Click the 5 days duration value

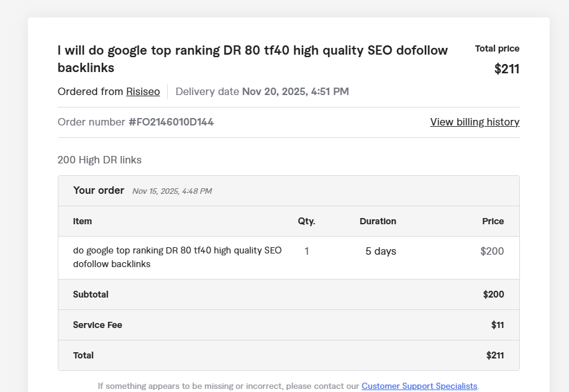[x=380, y=252]
